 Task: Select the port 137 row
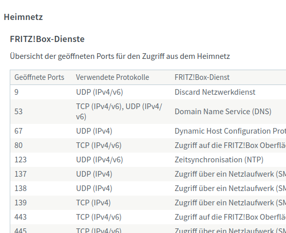pos(148,174)
